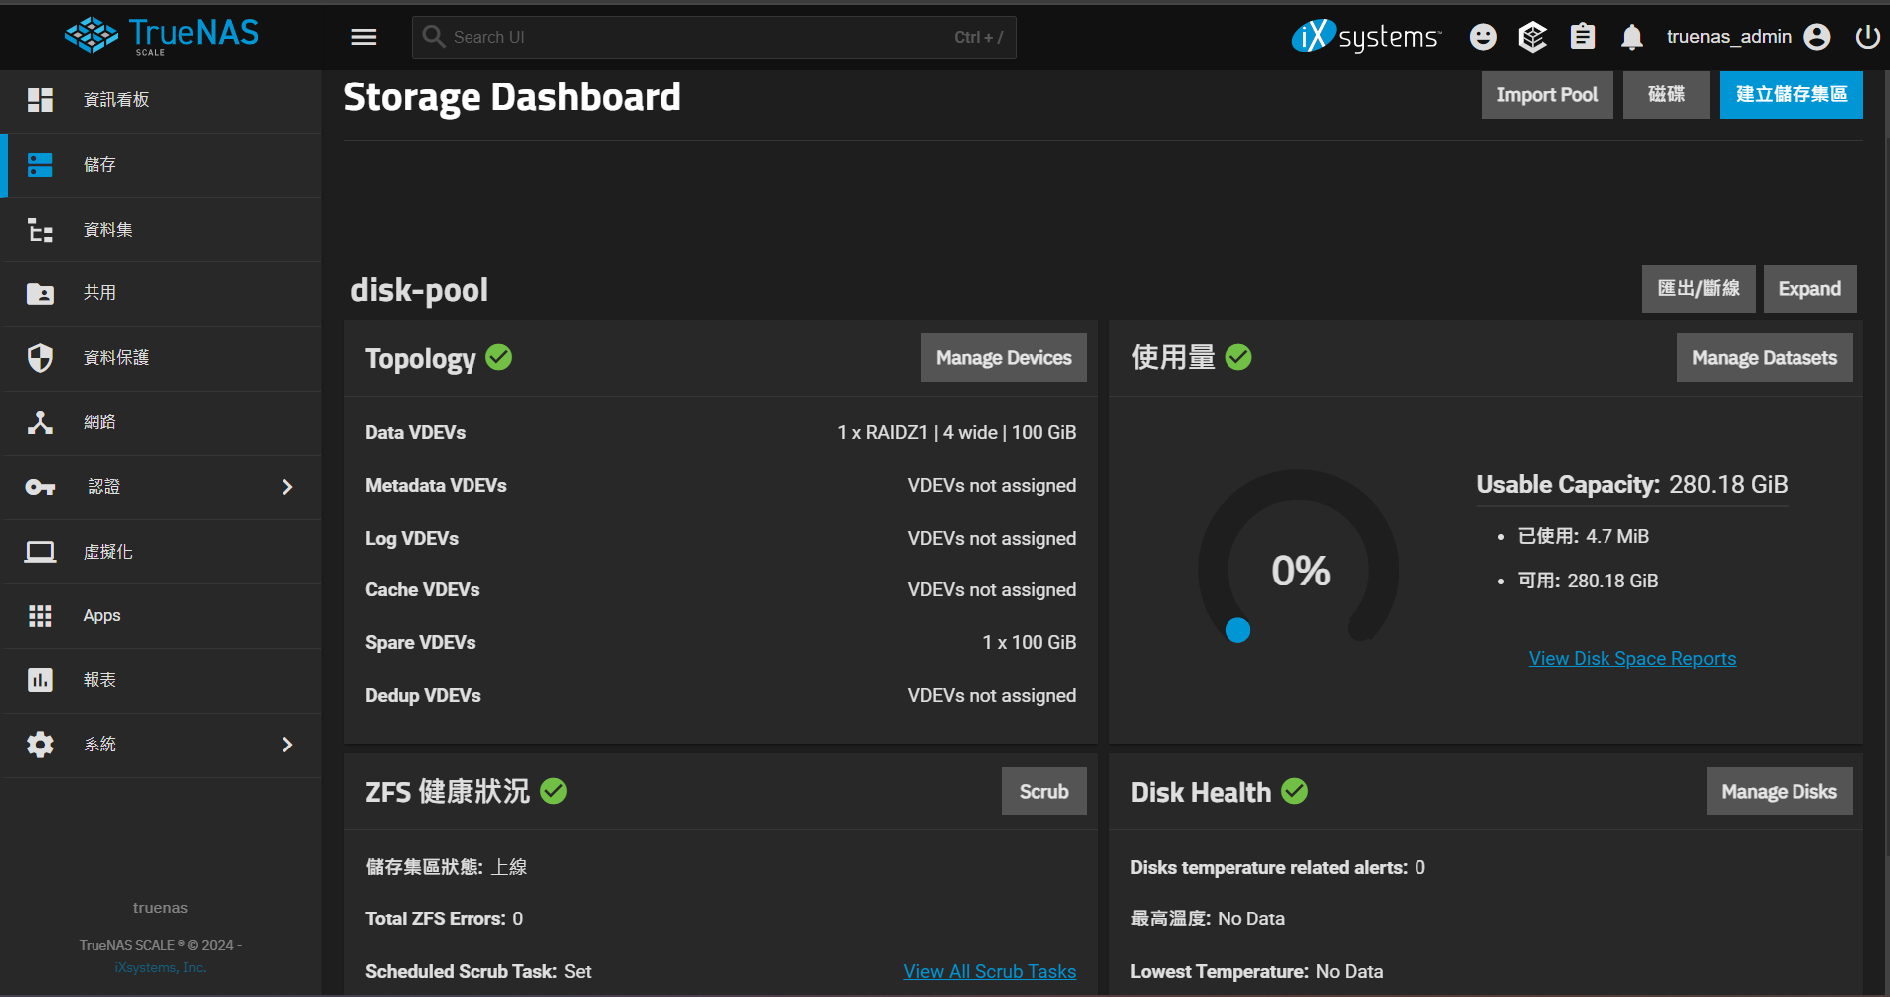Screen dimensions: 1890x997
Task: Open View Disk Space Reports link
Action: point(1631,659)
